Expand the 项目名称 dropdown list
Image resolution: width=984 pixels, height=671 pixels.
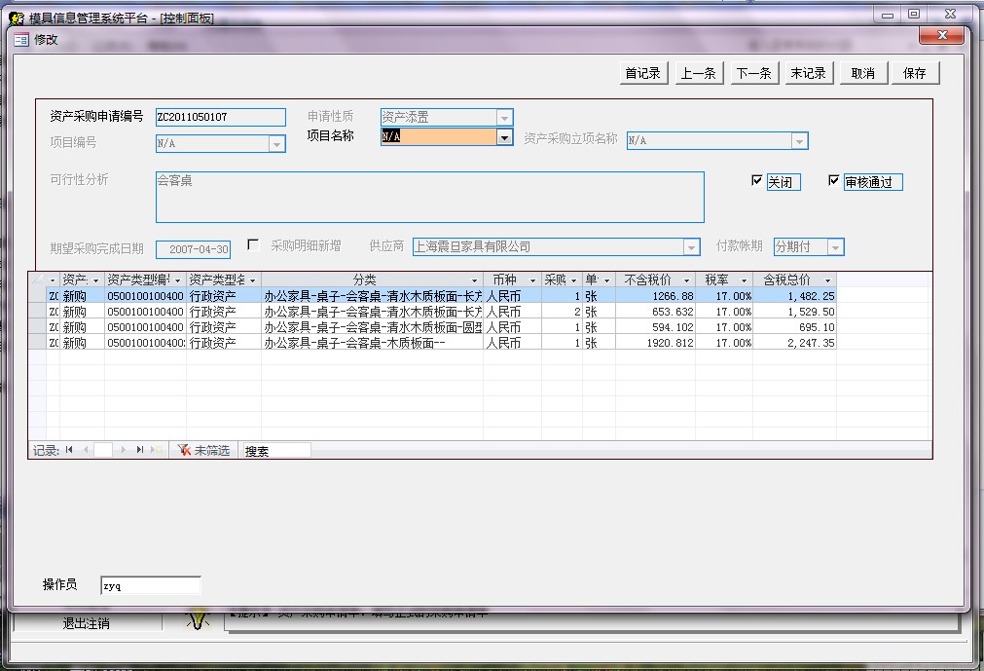coord(504,137)
